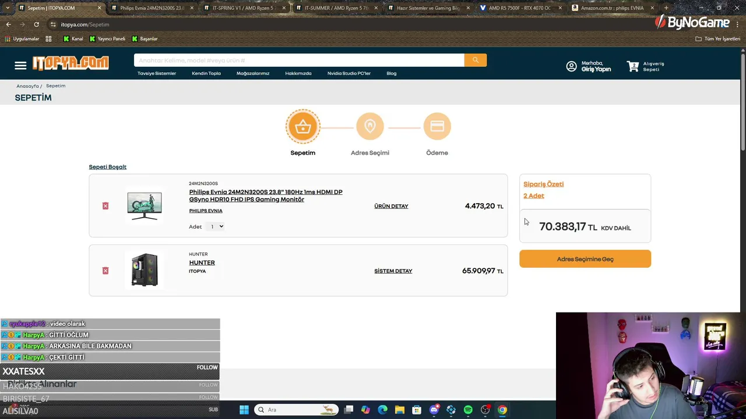Click the user account icon

pyautogui.click(x=572, y=66)
